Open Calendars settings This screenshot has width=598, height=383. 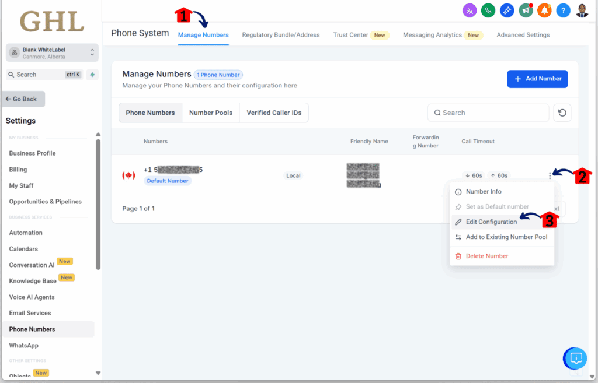click(23, 249)
